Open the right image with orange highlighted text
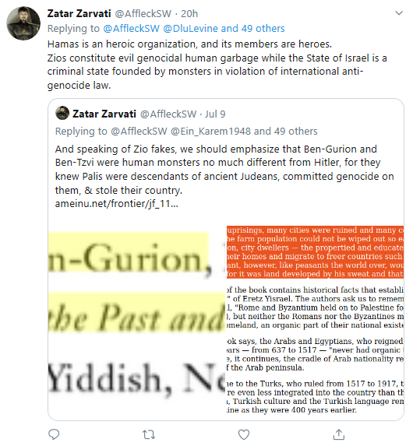Image resolution: width=413 pixels, height=446 pixels. pos(315,318)
